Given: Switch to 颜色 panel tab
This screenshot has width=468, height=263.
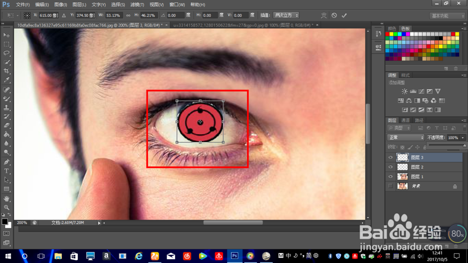Looking at the screenshot, I should click(x=392, y=29).
